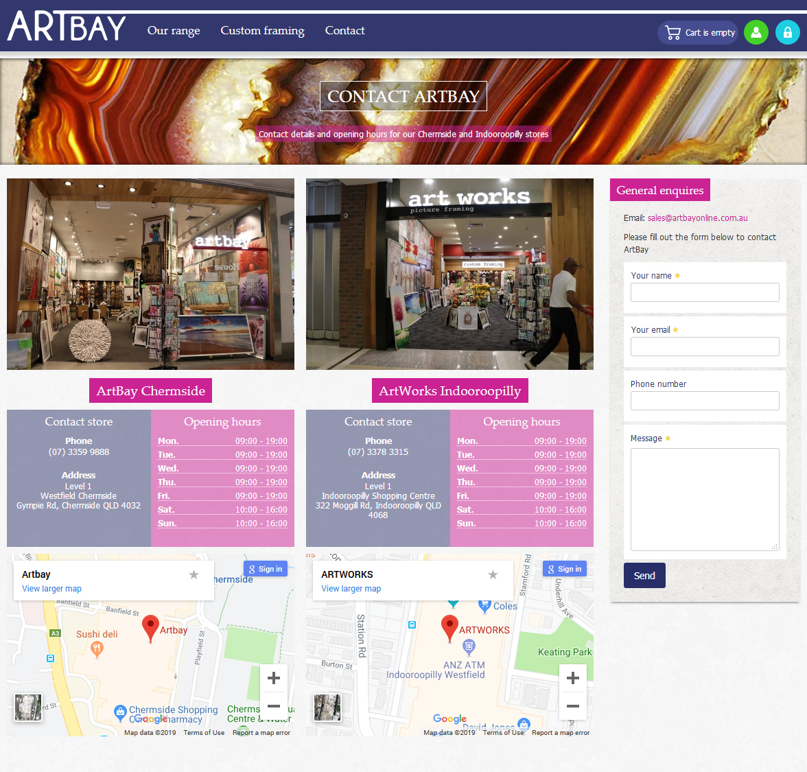The height and width of the screenshot is (772, 807).
Task: Zoom out on the Artbay Chermside map
Action: pyautogui.click(x=274, y=706)
